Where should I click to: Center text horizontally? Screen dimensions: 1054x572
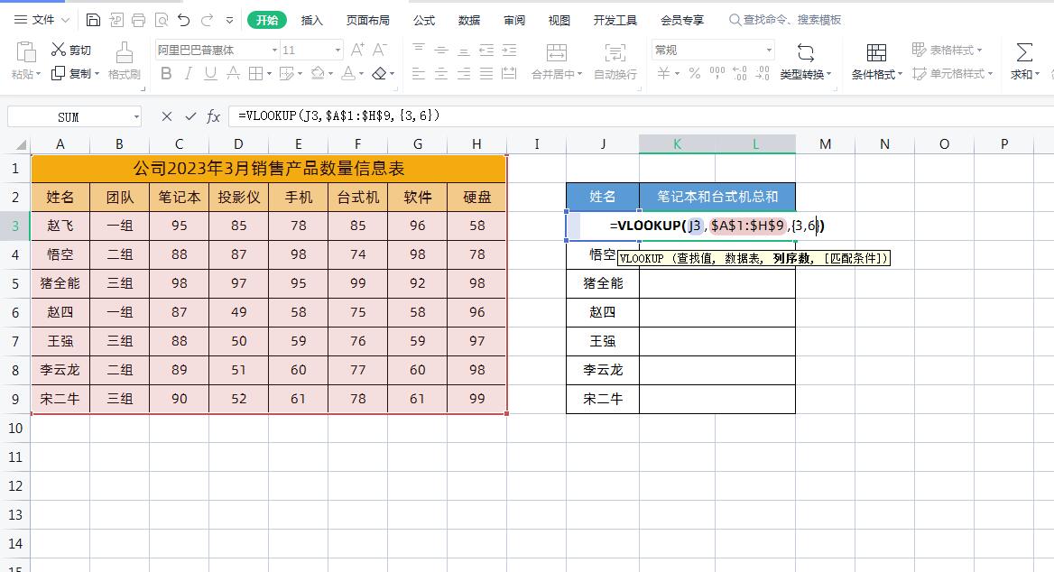coord(441,74)
